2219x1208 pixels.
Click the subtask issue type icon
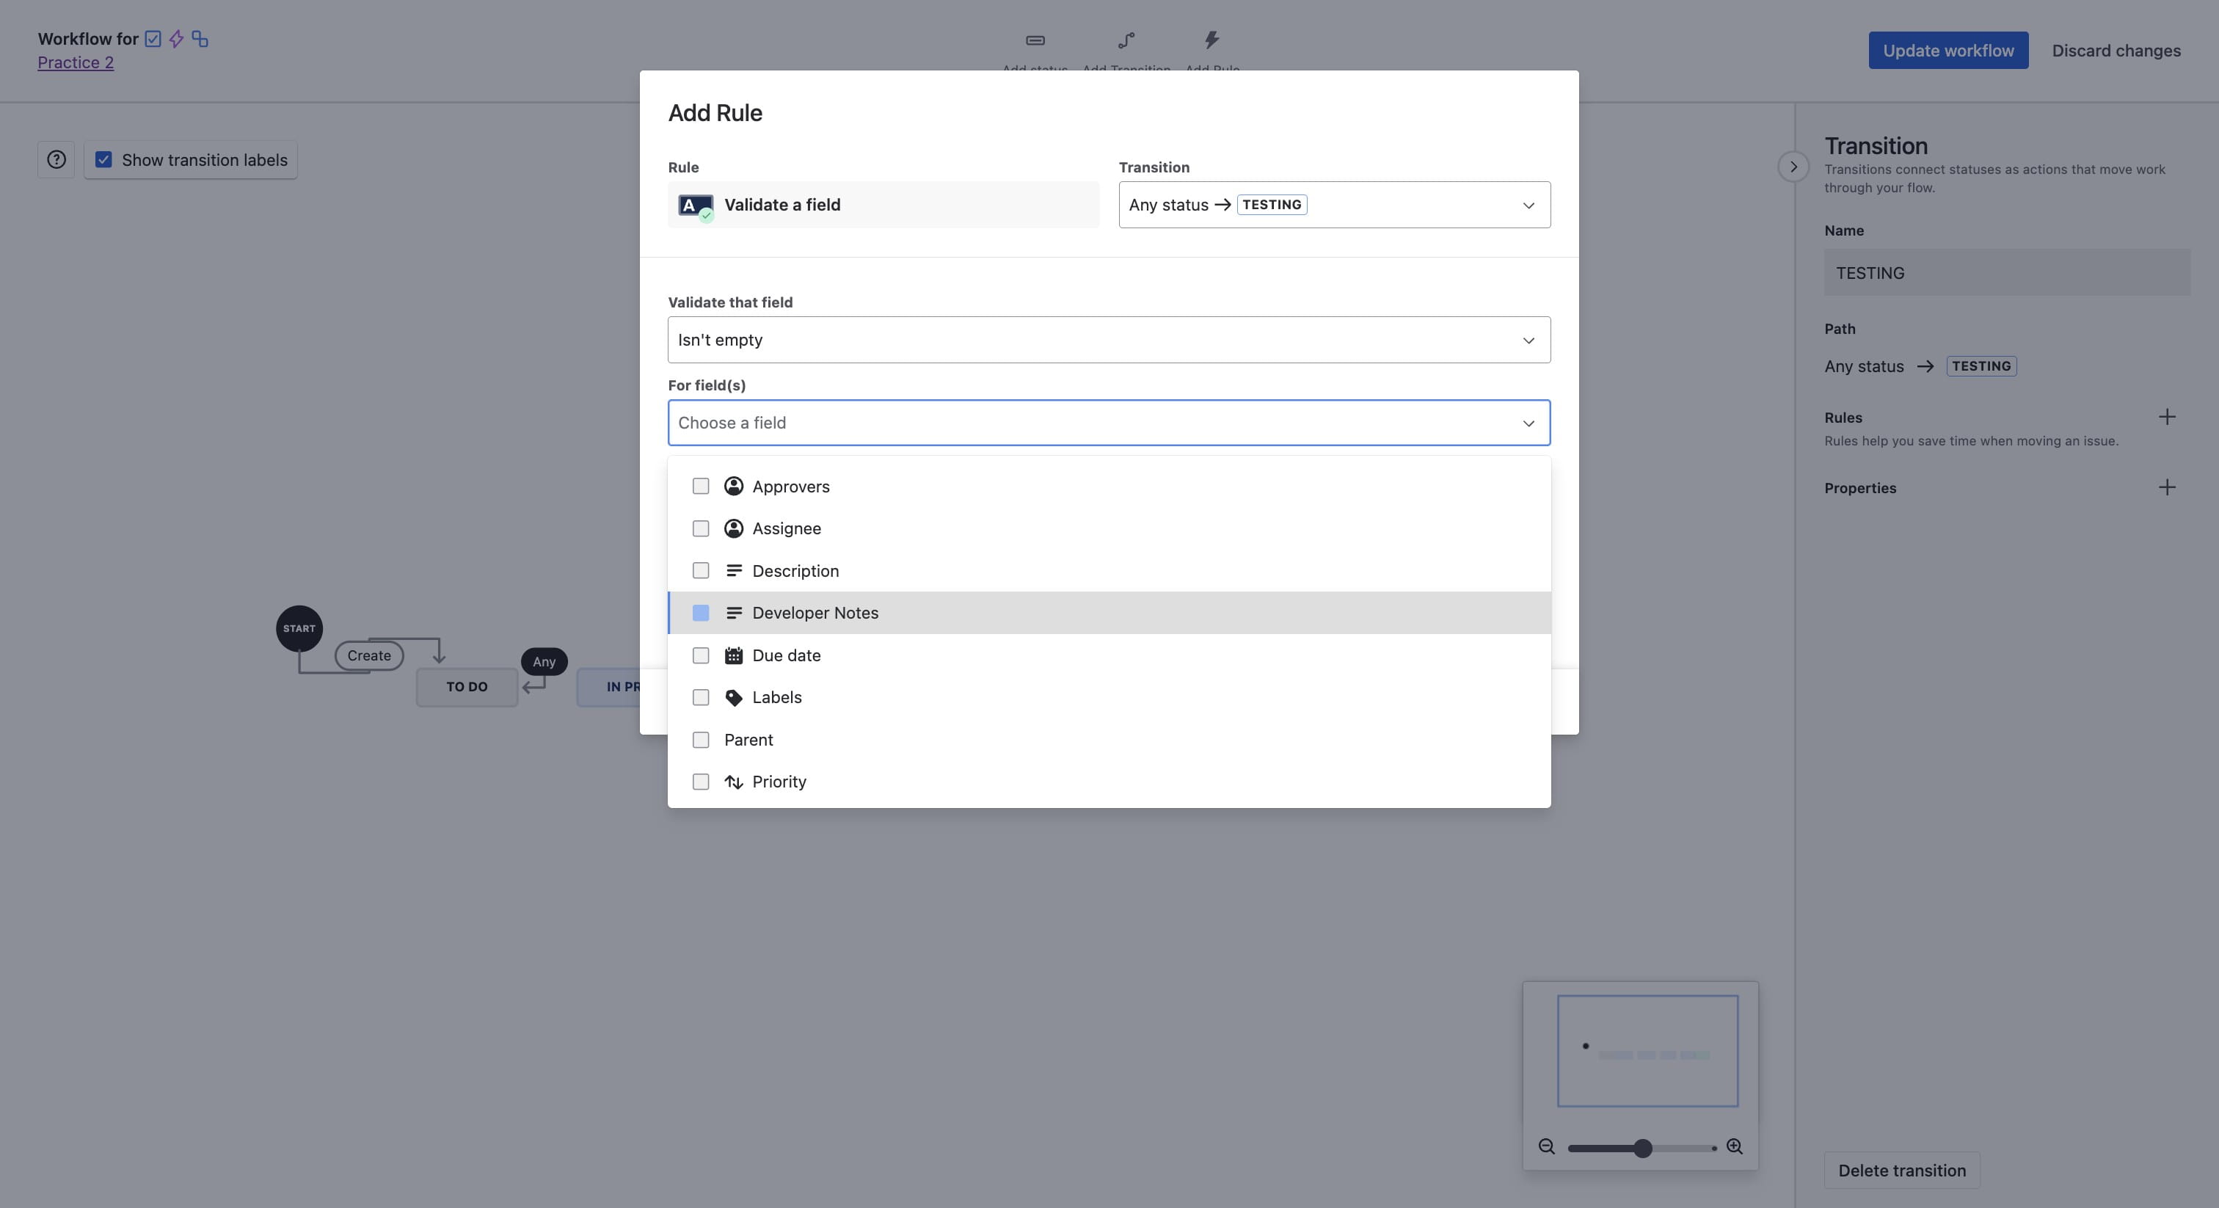(200, 39)
